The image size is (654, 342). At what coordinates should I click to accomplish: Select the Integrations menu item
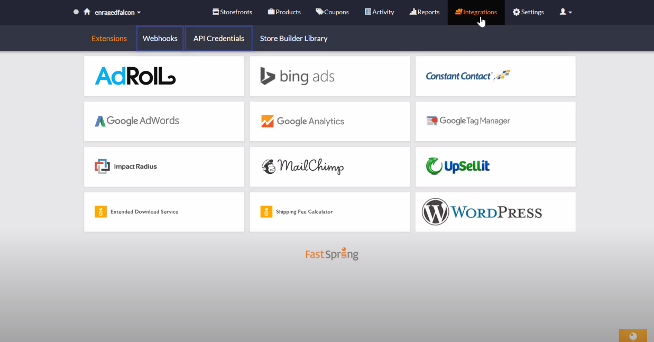[476, 12]
